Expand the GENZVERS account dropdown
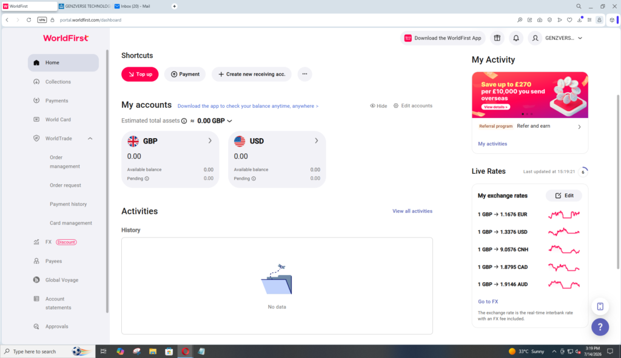621x358 pixels. (x=580, y=38)
